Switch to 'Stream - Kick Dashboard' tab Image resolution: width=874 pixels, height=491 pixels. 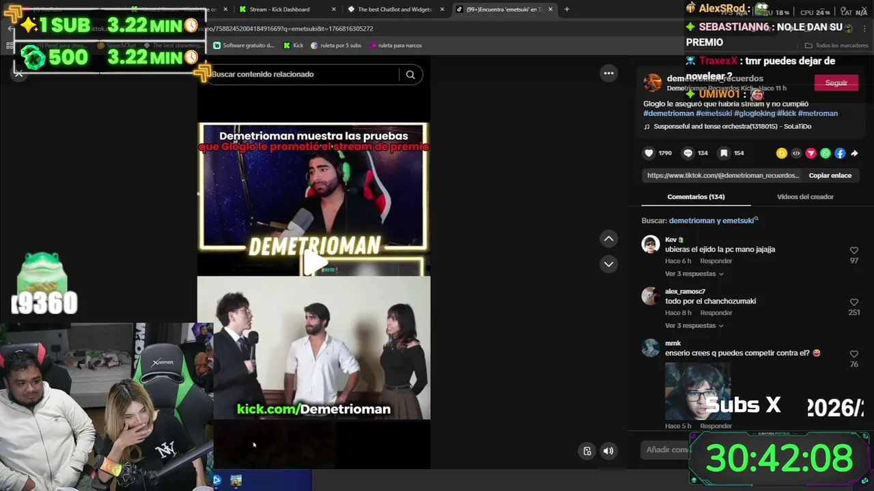click(280, 10)
